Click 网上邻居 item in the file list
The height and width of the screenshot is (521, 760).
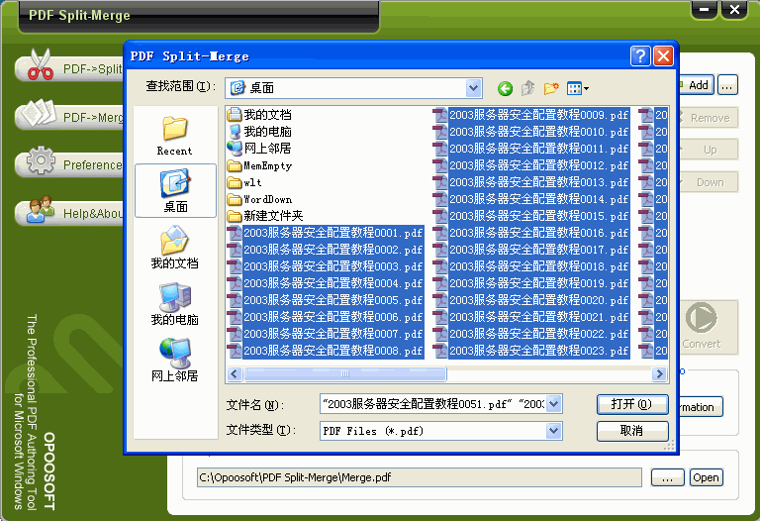point(259,149)
